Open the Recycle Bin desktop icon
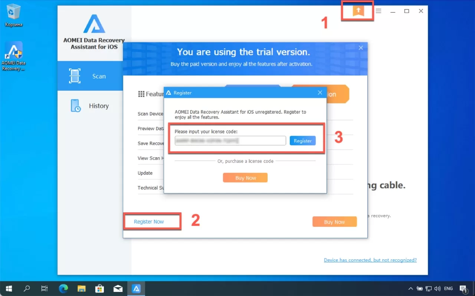475x296 pixels. [14, 15]
